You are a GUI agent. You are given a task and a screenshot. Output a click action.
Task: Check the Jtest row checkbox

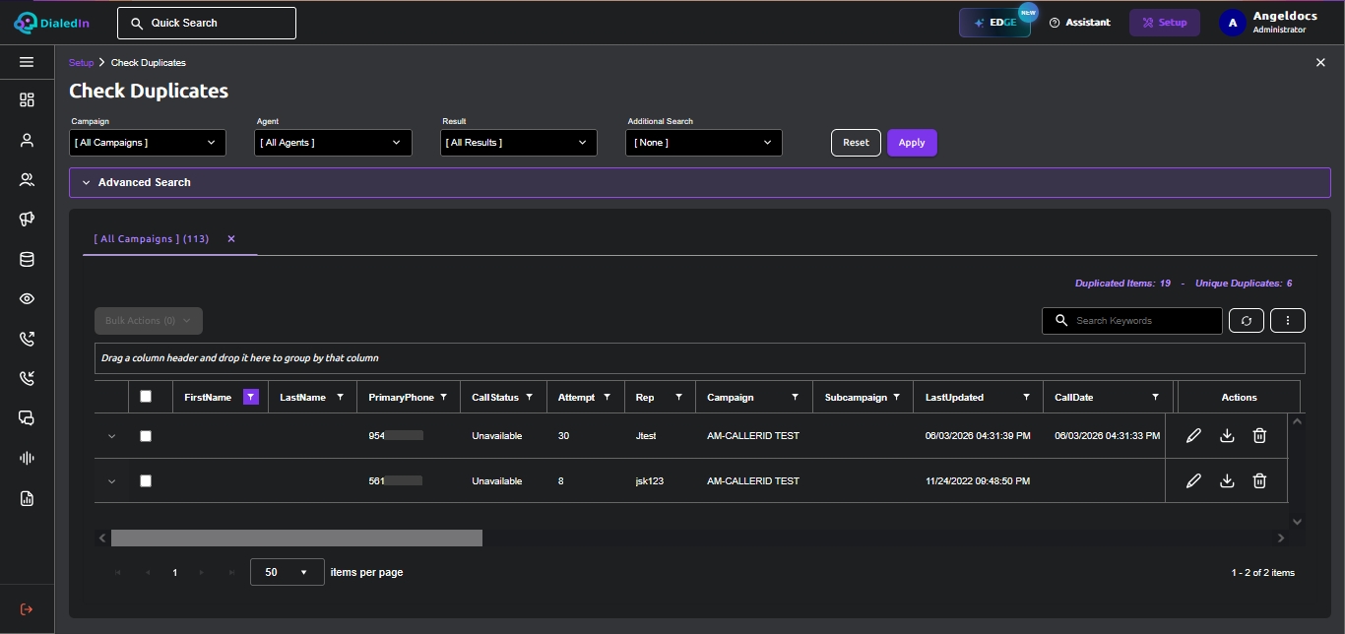click(x=146, y=436)
